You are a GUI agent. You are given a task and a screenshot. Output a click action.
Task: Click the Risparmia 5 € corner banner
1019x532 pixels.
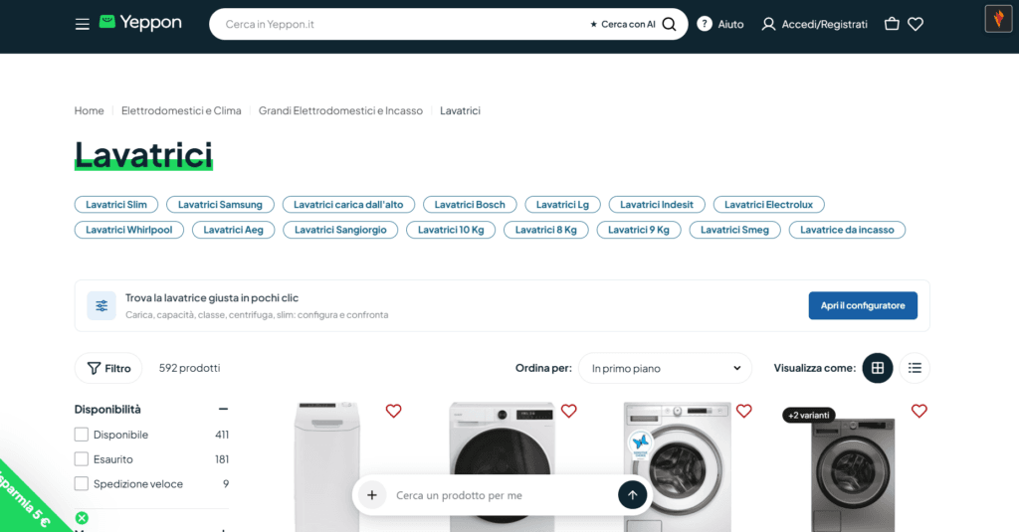(26, 500)
